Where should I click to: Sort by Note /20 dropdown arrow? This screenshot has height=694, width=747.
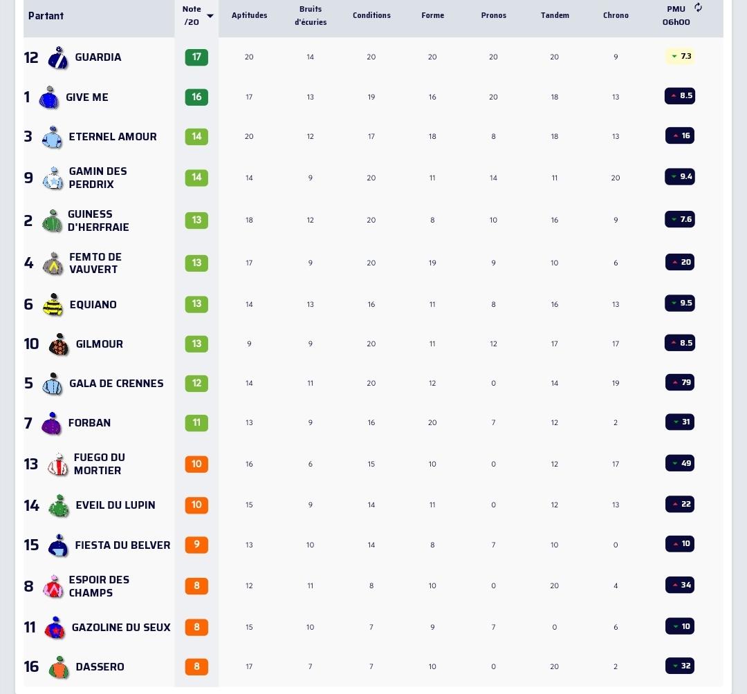click(210, 16)
